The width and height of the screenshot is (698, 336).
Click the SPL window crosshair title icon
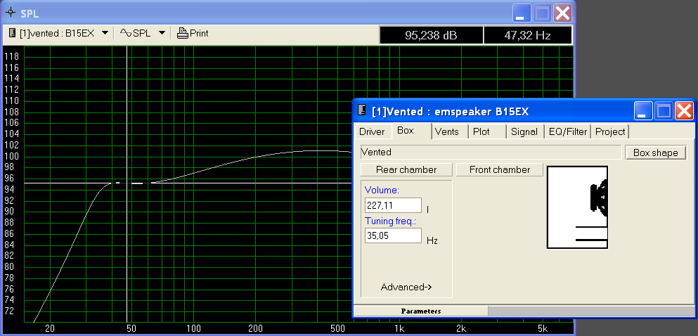tap(11, 13)
